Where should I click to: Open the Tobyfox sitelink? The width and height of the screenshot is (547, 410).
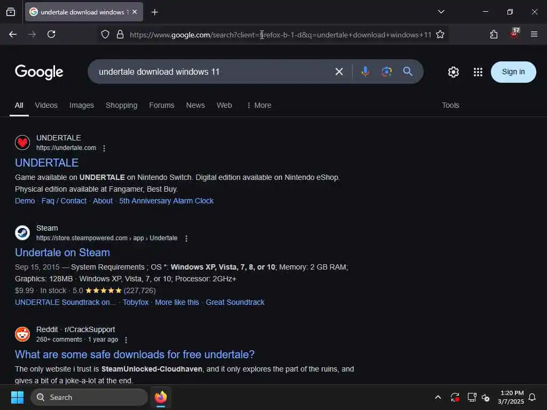coord(136,302)
